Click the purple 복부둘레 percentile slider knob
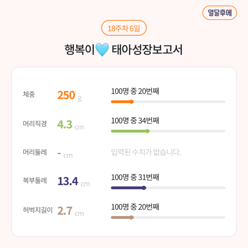 pos(144,188)
